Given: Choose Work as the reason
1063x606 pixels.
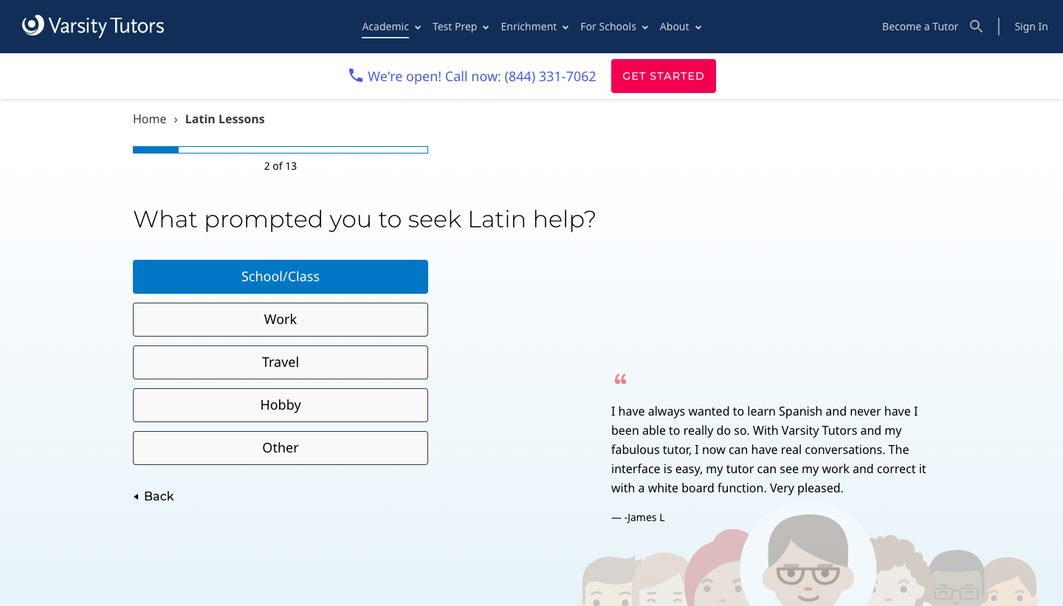Looking at the screenshot, I should pyautogui.click(x=281, y=320).
